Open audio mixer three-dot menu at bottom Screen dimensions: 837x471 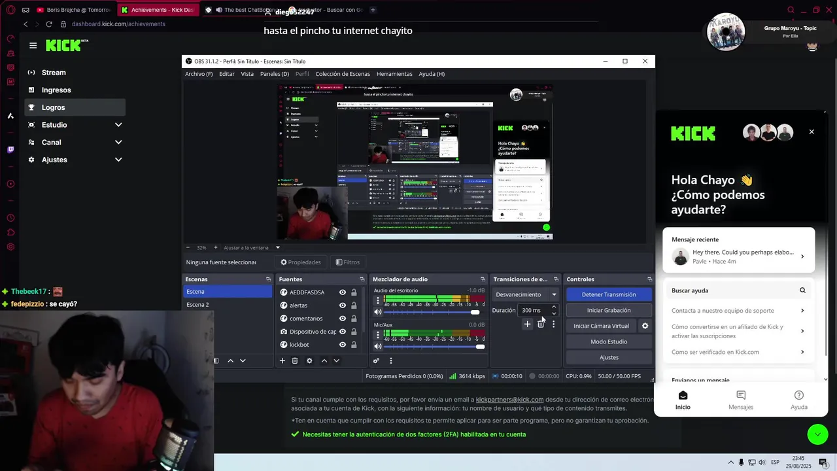[x=391, y=360]
